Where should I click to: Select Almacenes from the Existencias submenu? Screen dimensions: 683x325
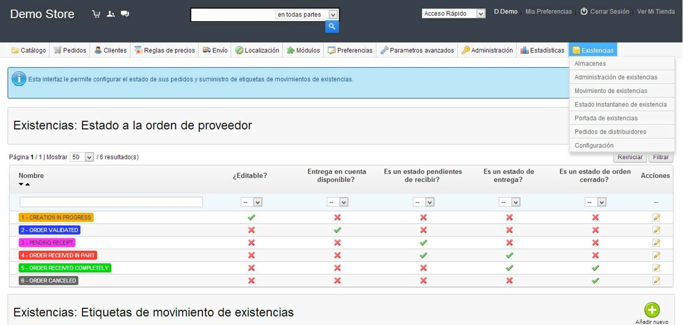coord(622,63)
